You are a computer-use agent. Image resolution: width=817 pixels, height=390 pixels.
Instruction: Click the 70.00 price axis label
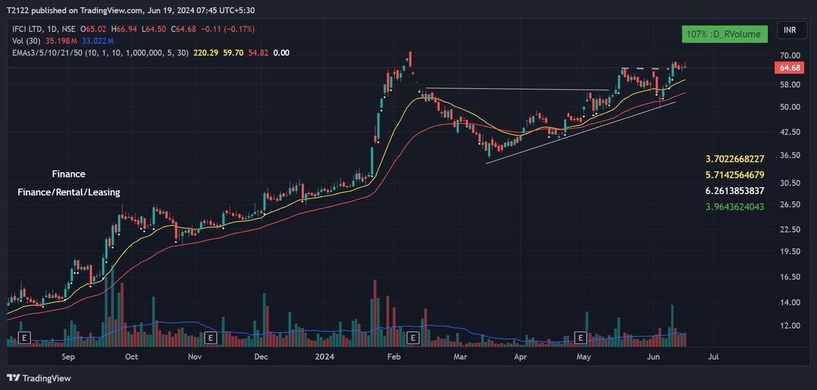tap(790, 56)
